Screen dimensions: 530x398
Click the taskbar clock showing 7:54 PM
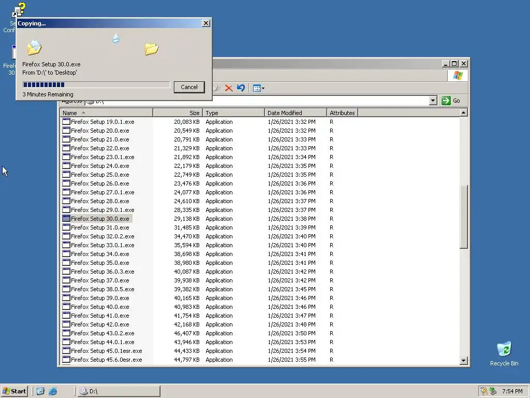click(512, 391)
